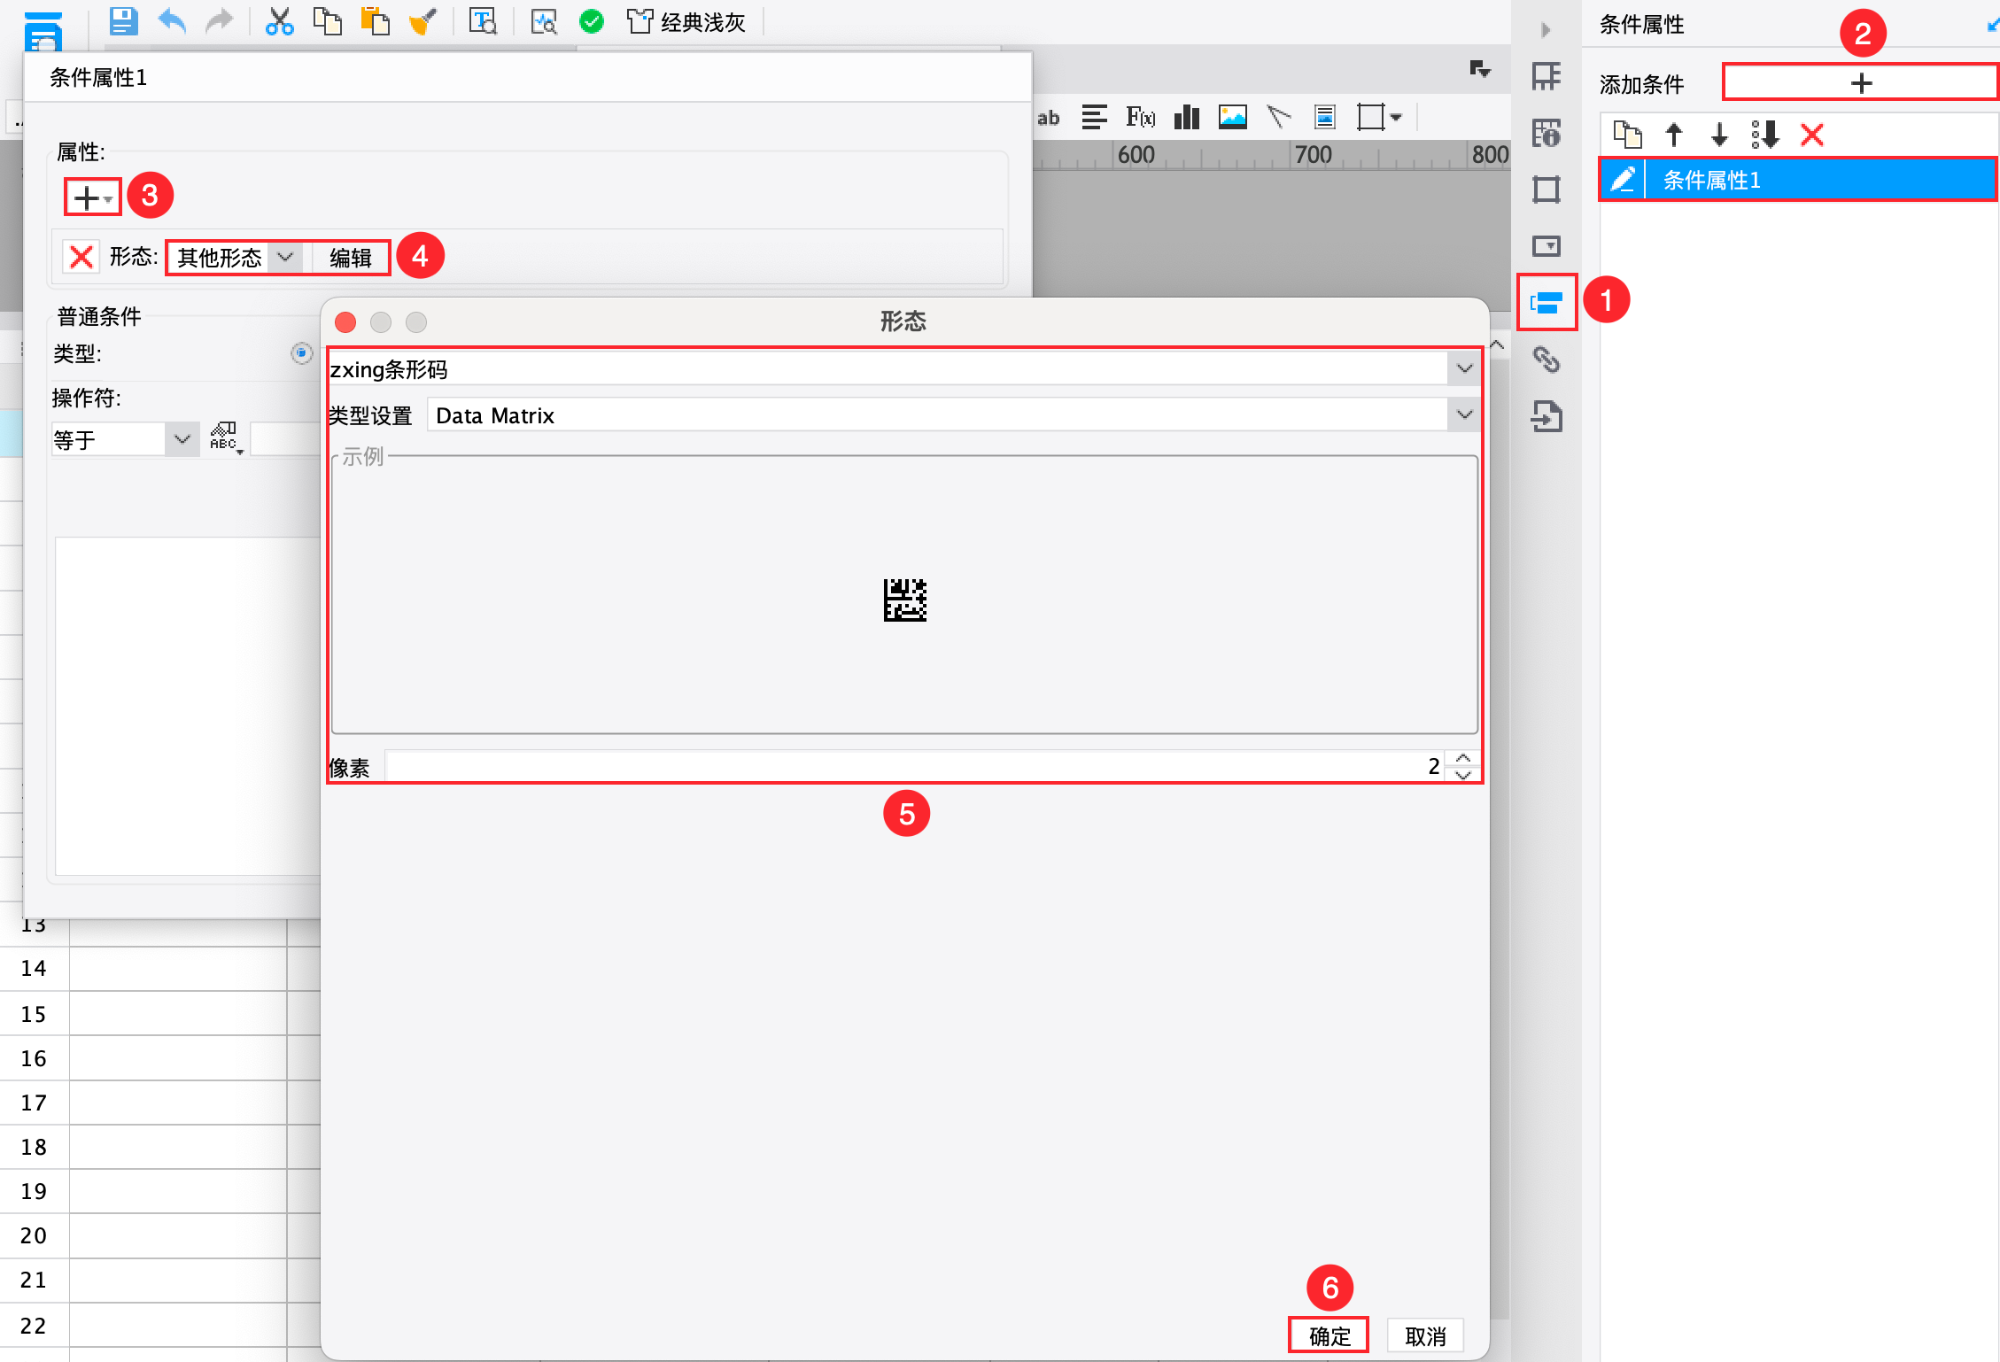Click the edit pencil icon for 条件属性1
The image size is (2000, 1362).
click(x=1623, y=180)
